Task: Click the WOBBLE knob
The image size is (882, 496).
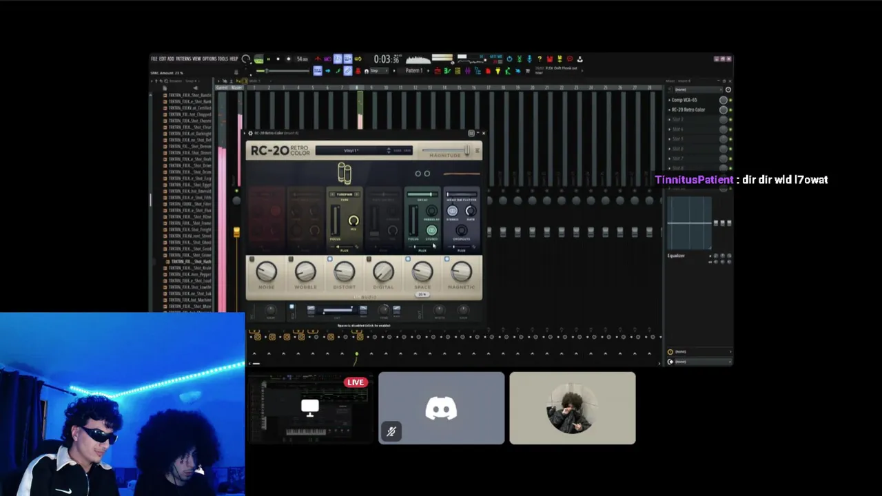Action: coord(305,271)
